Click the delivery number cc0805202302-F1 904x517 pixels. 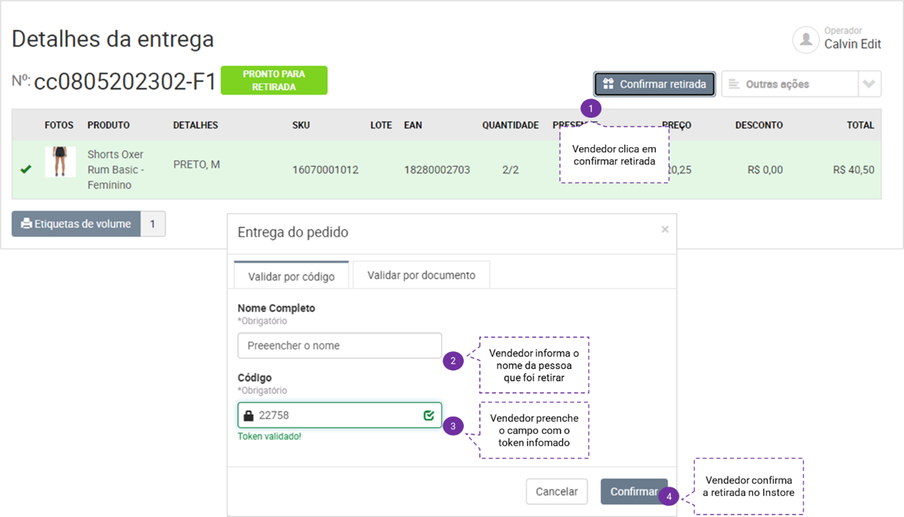pos(125,82)
